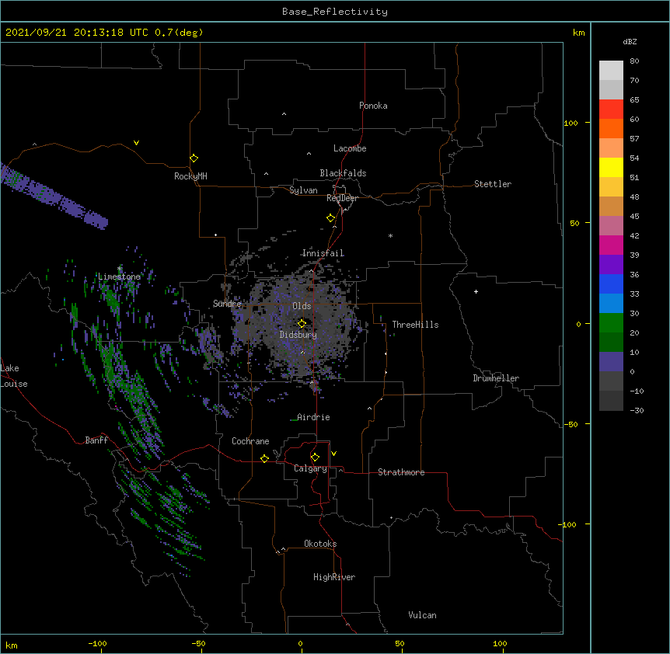Image resolution: width=670 pixels, height=654 pixels.
Task: Click the pink 42-45 dBZ legend swatch
Action: pos(611,226)
